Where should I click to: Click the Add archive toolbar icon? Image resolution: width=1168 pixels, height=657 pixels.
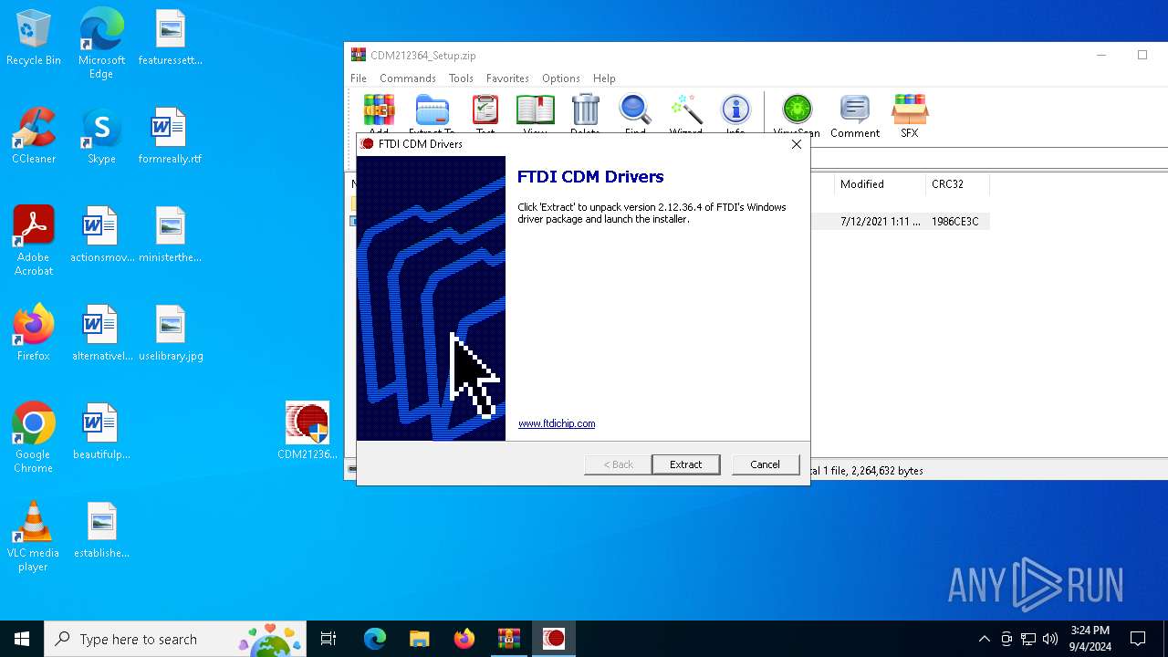(379, 113)
